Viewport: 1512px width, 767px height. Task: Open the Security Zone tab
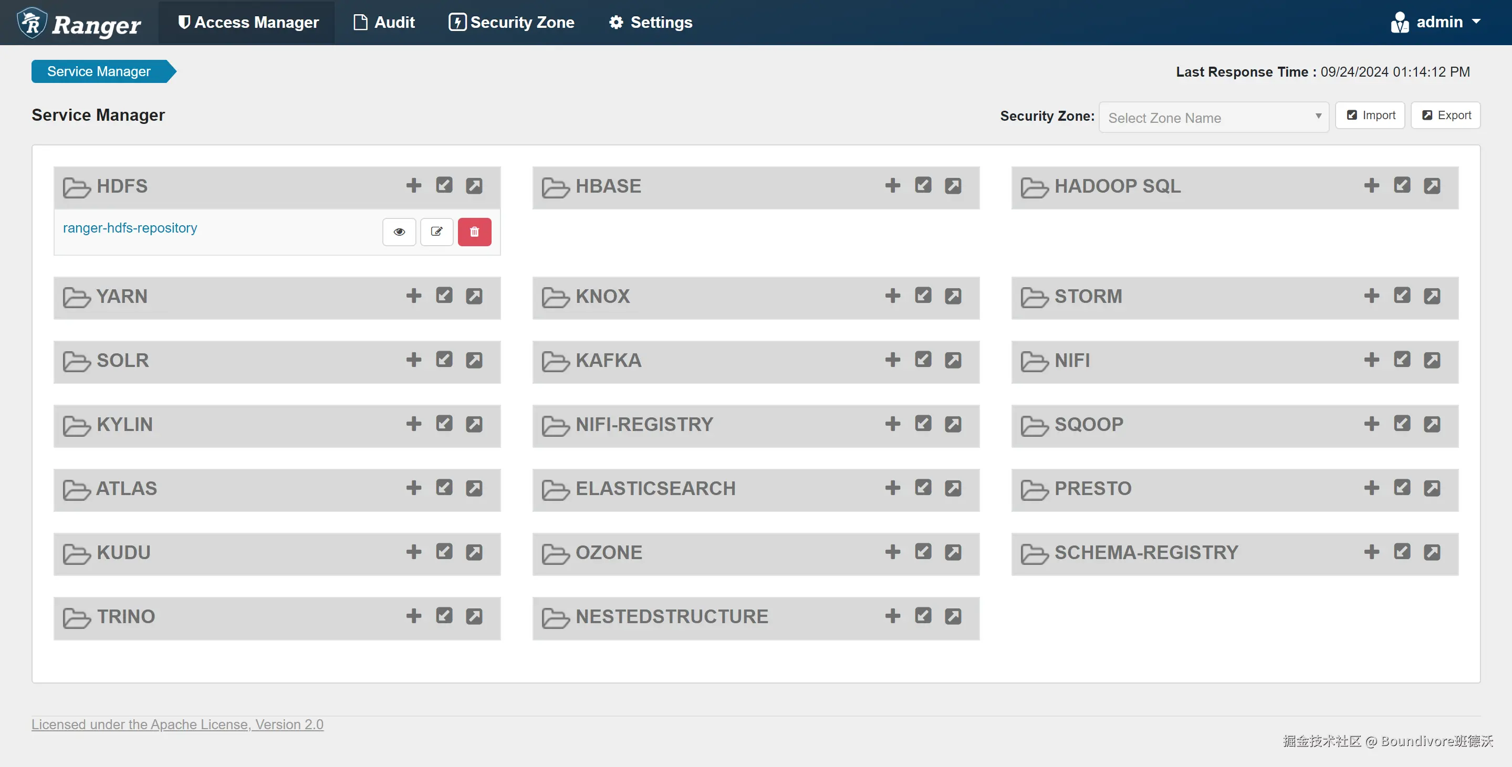coord(511,22)
